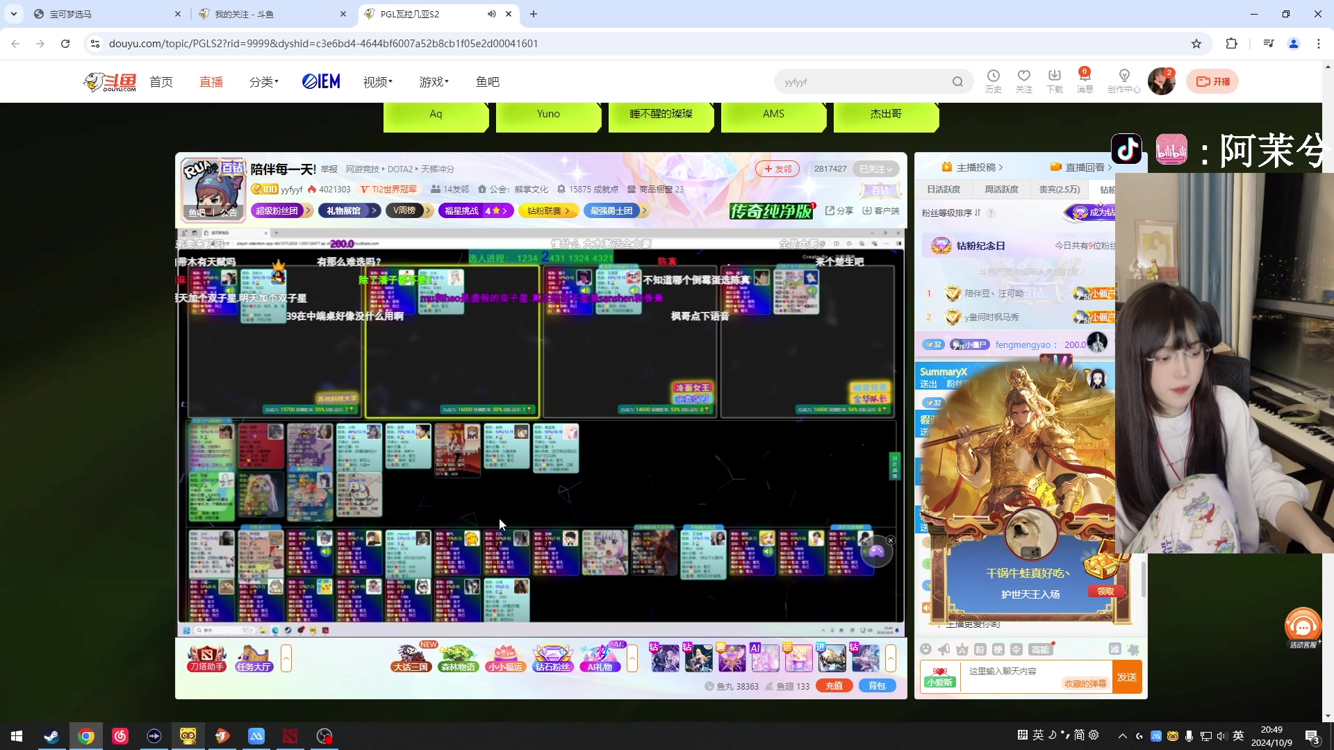The image size is (1334, 750).
Task: Click the 客户端 client download icon
Action: pyautogui.click(x=881, y=210)
